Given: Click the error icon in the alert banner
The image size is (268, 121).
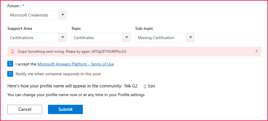Looking at the screenshot, I should point(12,52).
